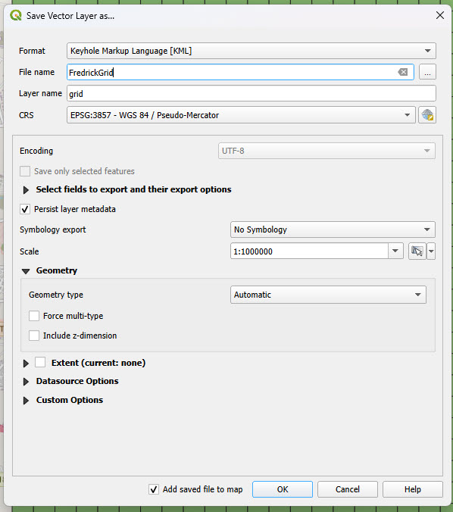Click the file name browse button
Viewport: 453px width, 512px height.
pos(427,72)
